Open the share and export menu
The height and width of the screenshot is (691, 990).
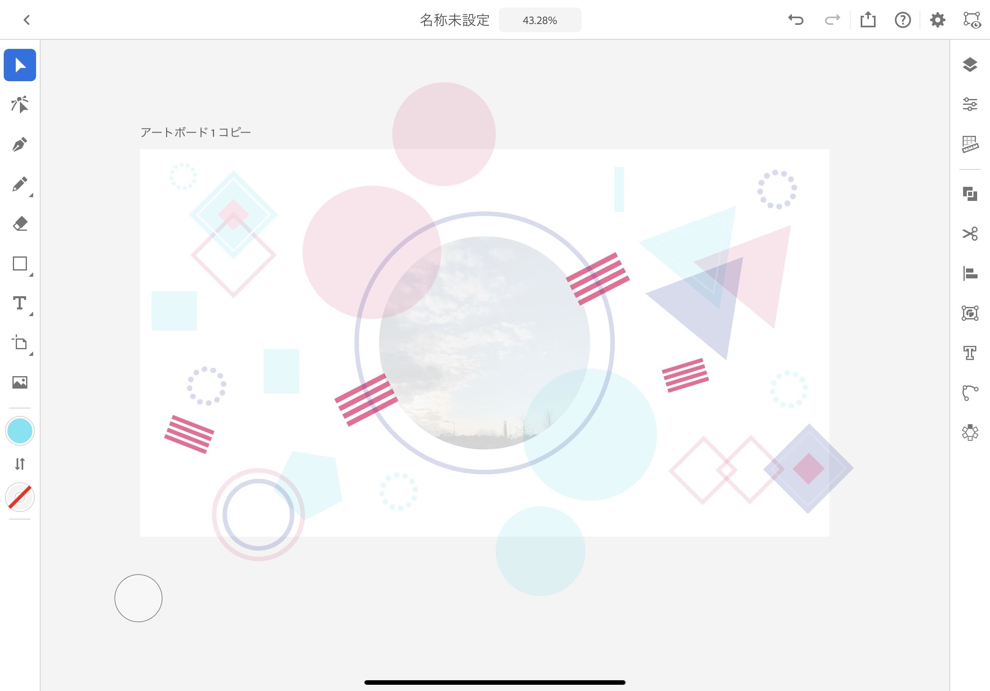868,20
